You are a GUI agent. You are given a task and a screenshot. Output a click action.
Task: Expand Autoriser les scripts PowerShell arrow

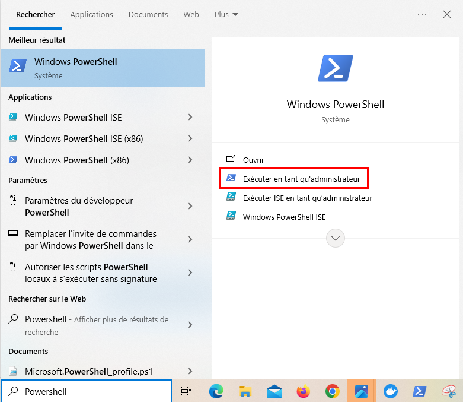click(190, 273)
